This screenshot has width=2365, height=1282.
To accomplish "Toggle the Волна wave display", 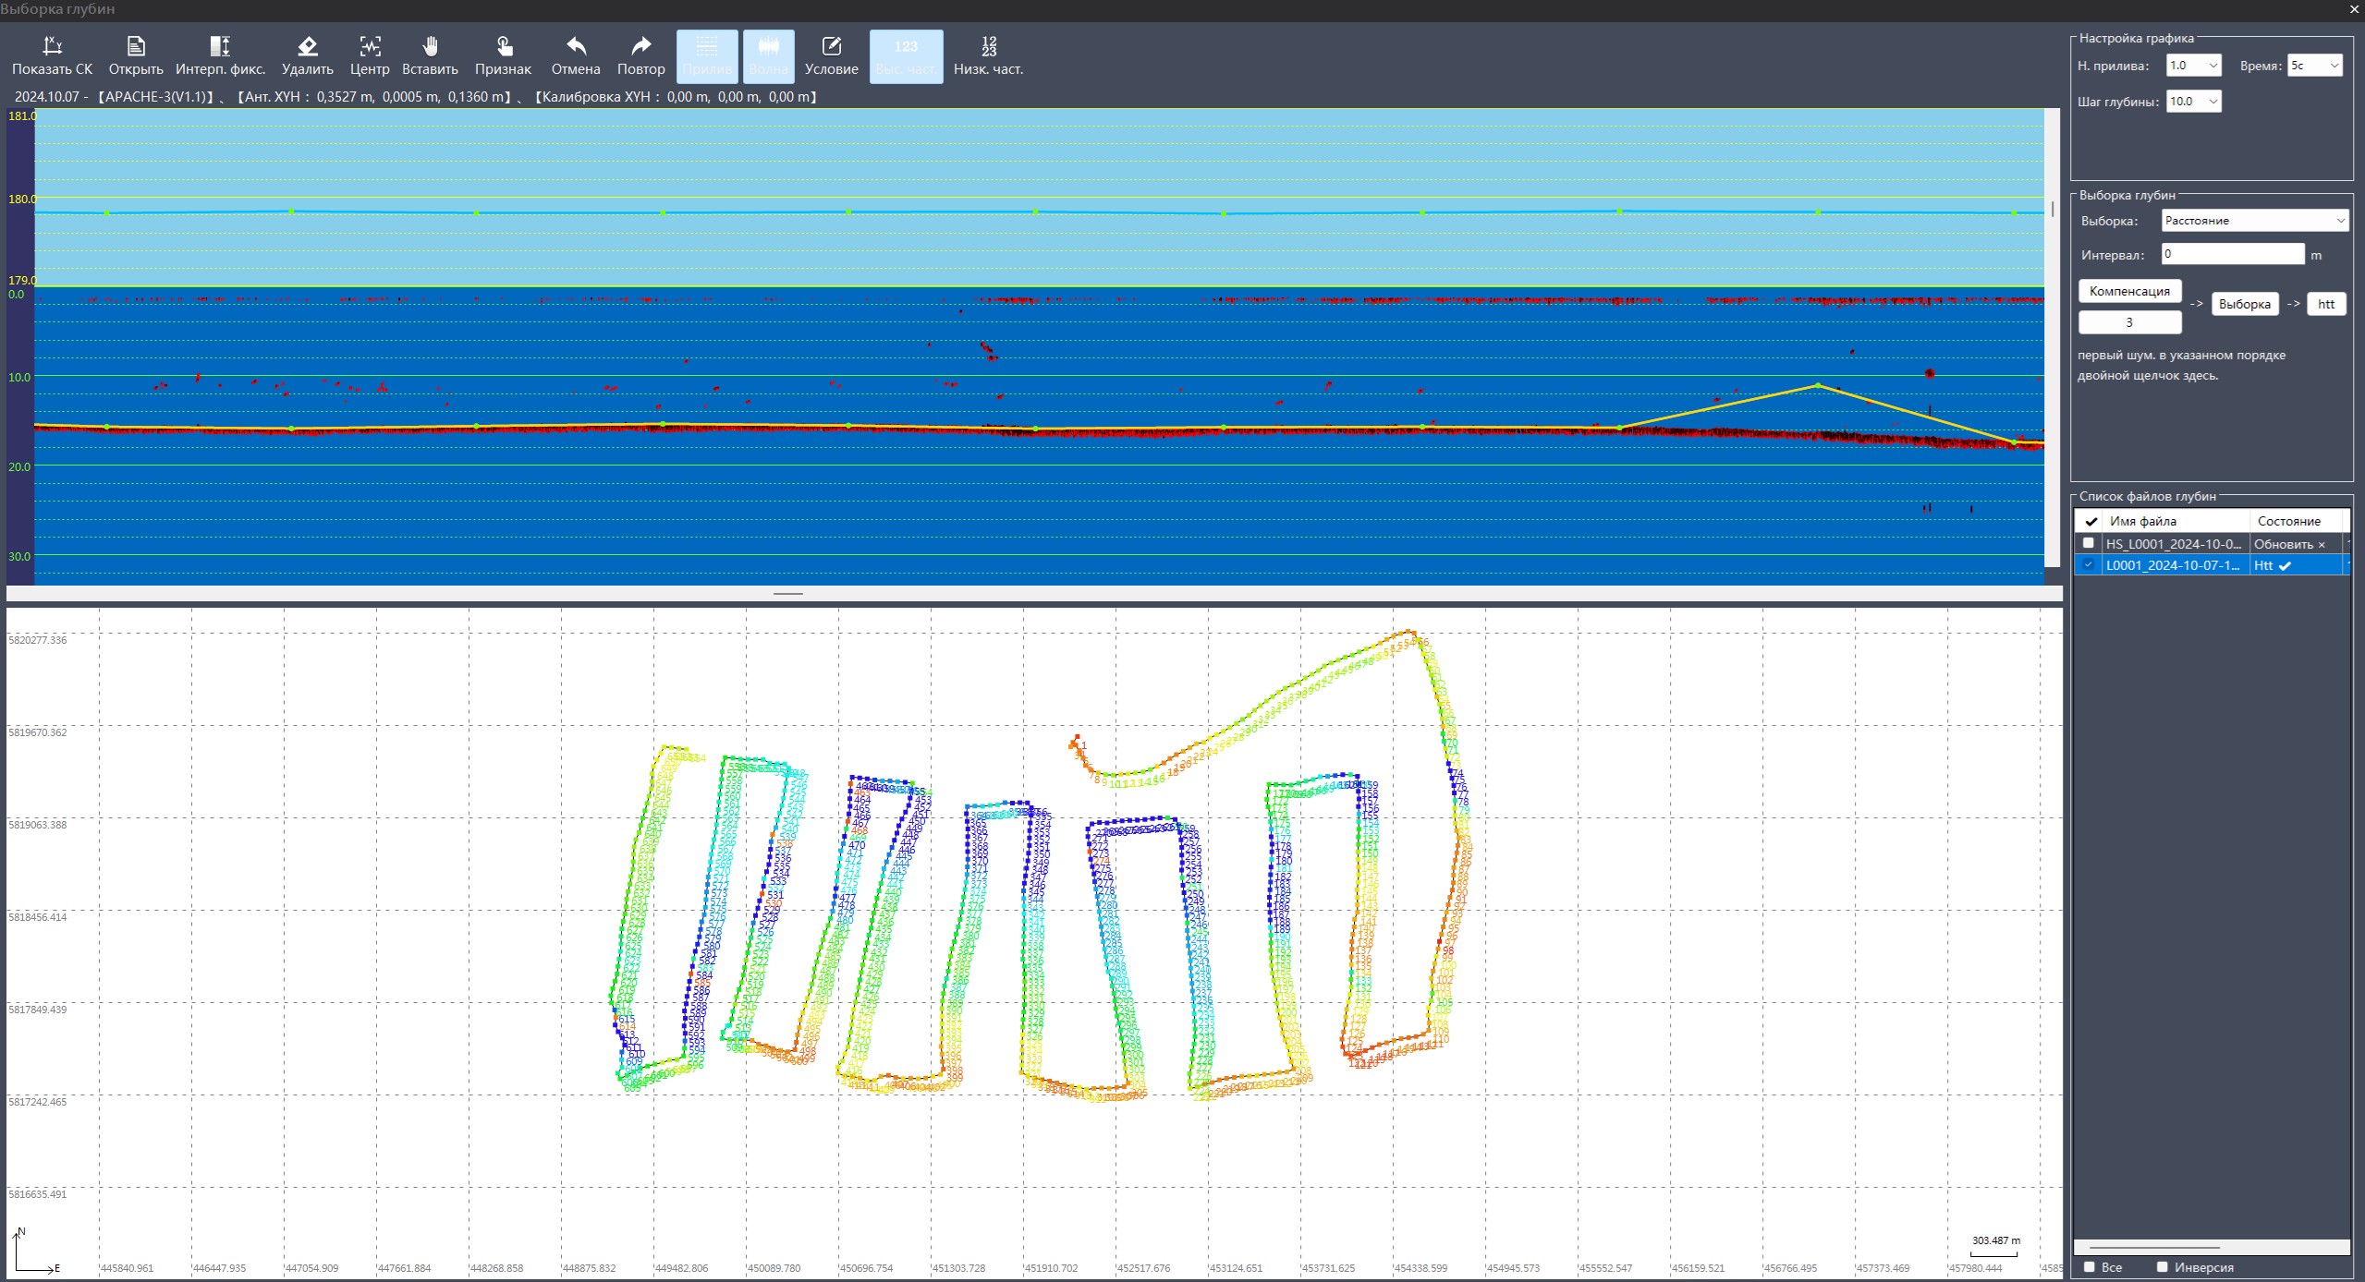I will [x=768, y=55].
